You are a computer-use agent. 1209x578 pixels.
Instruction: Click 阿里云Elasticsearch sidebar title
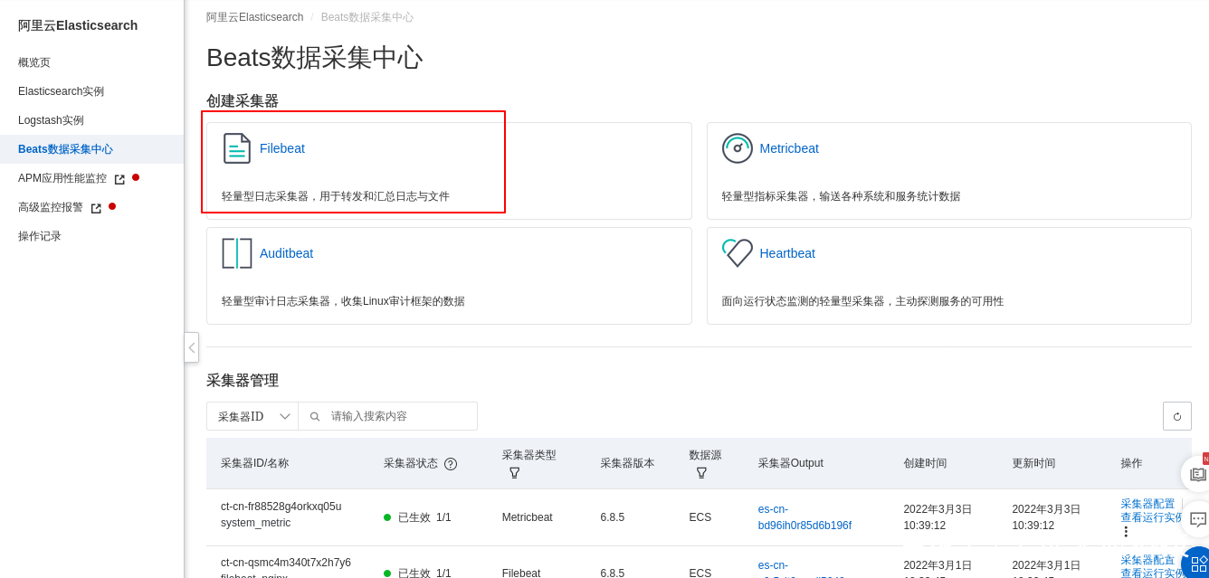[x=78, y=25]
